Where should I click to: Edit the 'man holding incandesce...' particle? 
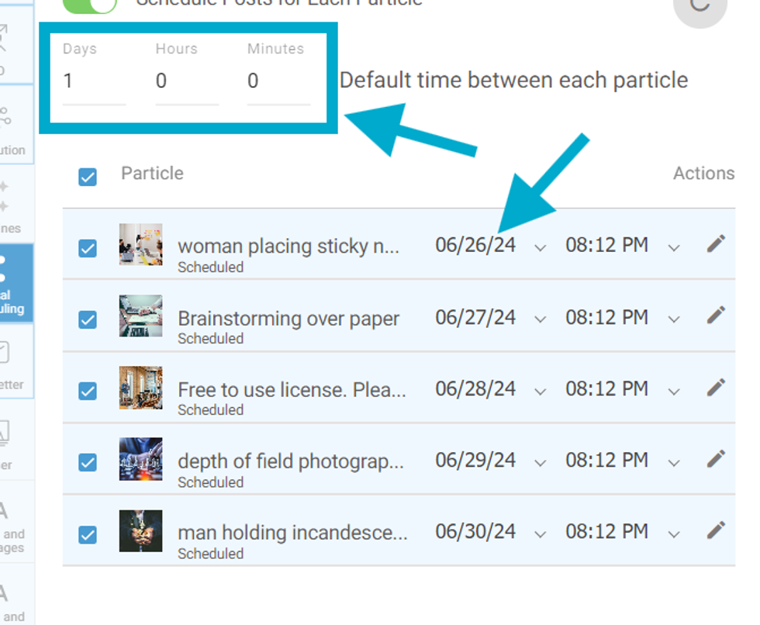point(716,530)
